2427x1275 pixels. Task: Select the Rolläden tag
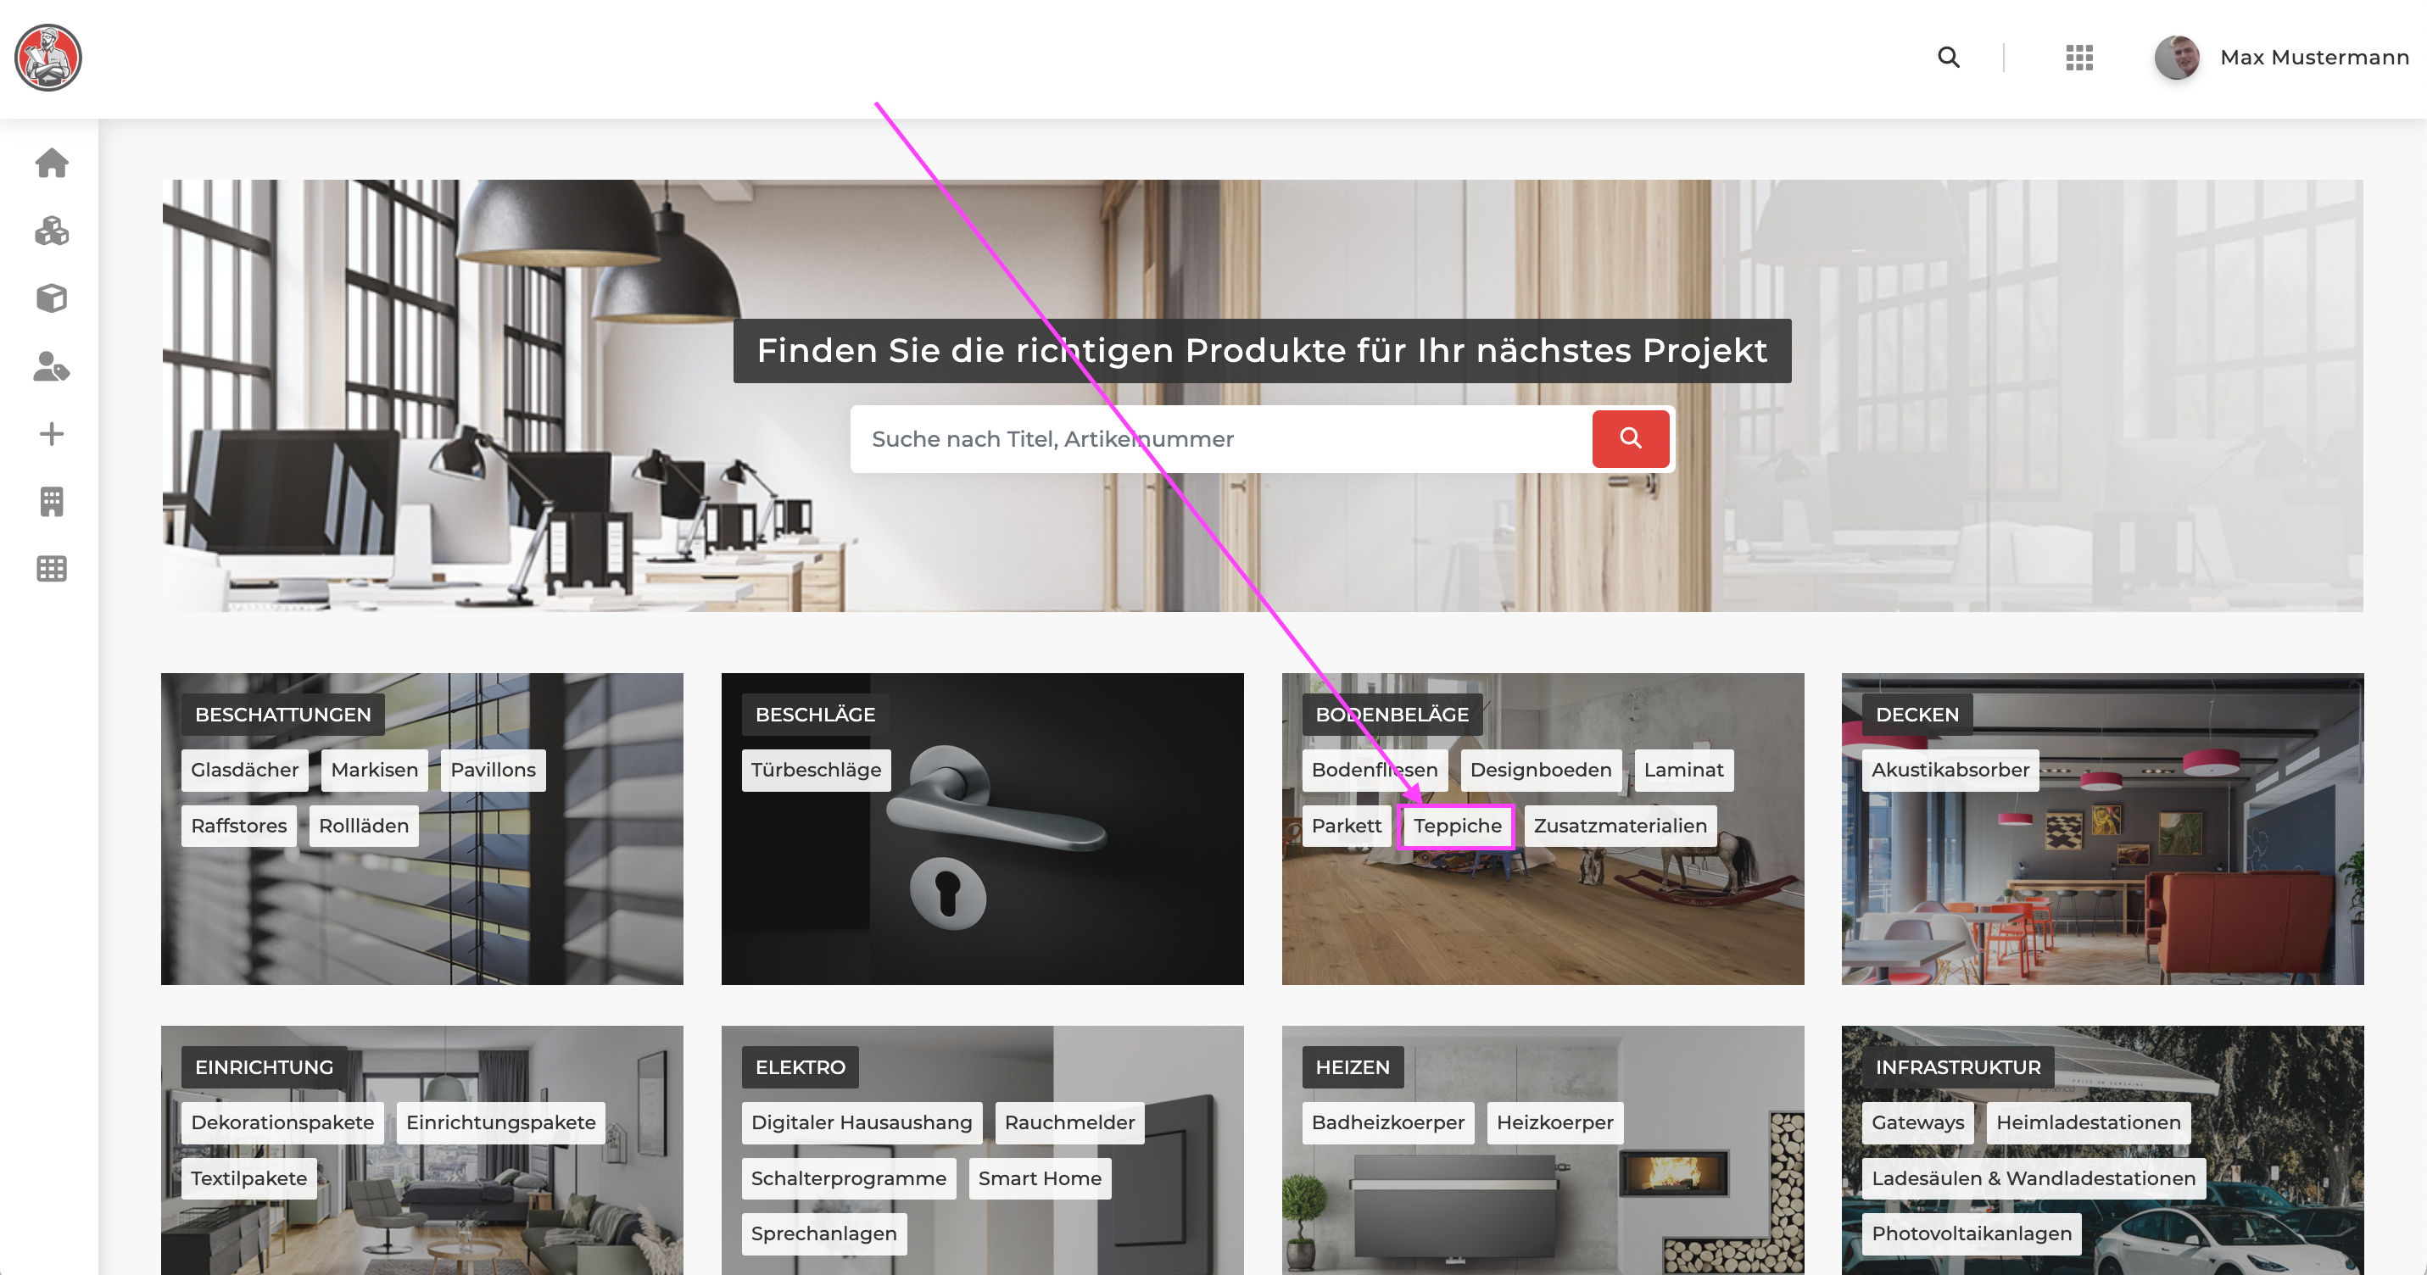(x=364, y=826)
